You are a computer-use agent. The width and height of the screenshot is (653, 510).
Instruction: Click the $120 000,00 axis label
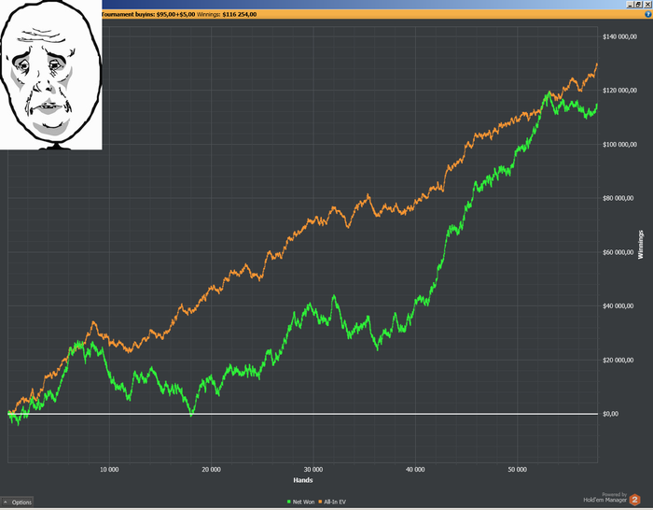tap(619, 90)
